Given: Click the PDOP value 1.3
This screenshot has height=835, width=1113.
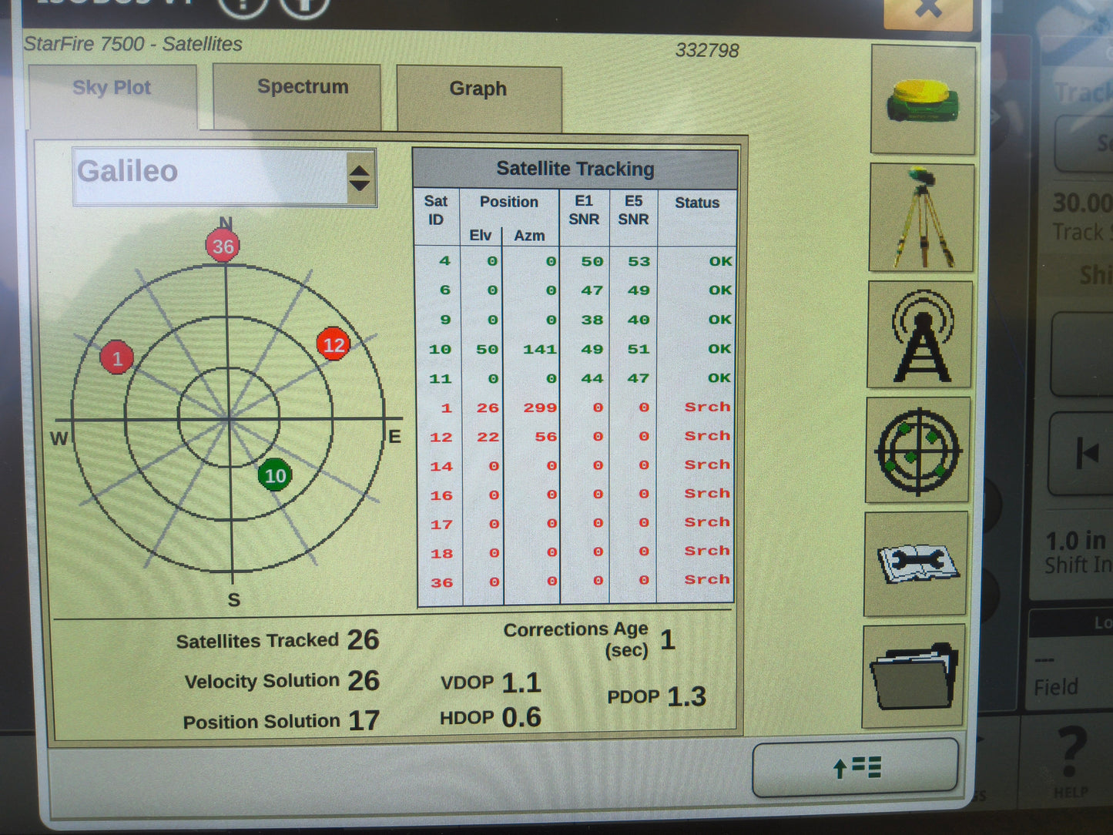Looking at the screenshot, I should [x=686, y=697].
